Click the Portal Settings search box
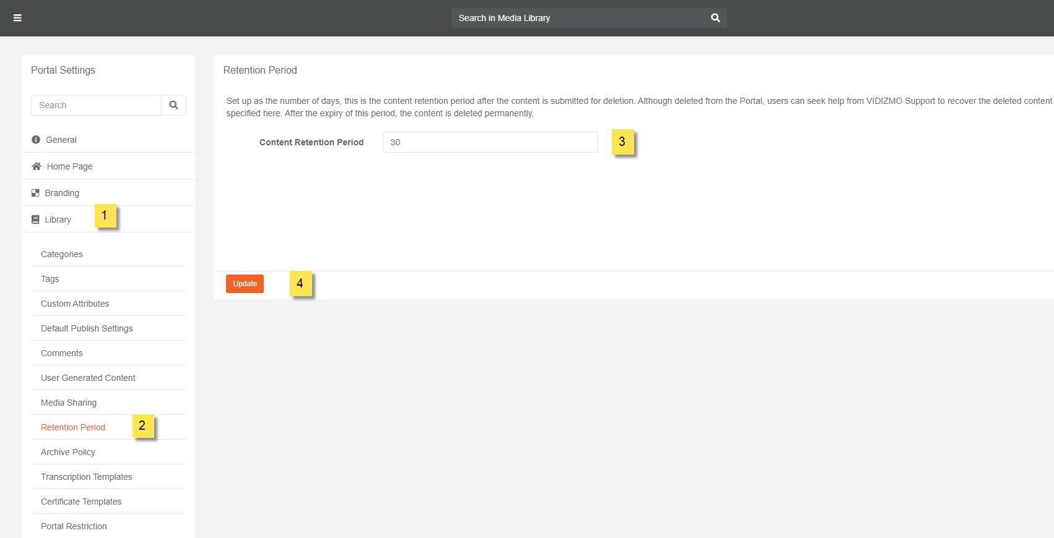1054x538 pixels. [96, 105]
